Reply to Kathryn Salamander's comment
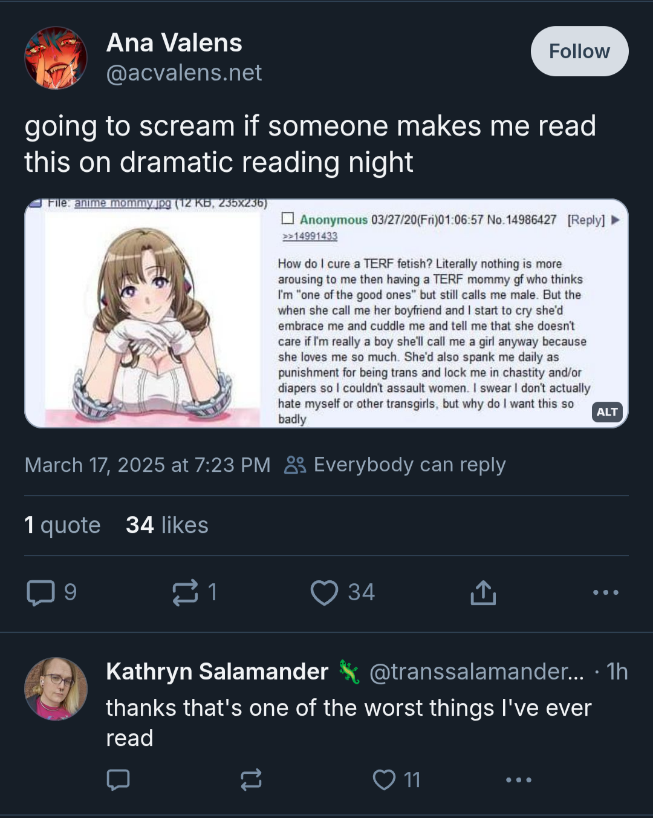 tap(118, 779)
